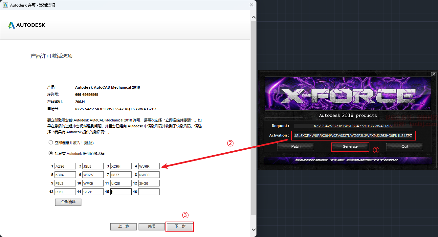
Task: Close the X-Force window with its X icon
Action: [433, 74]
